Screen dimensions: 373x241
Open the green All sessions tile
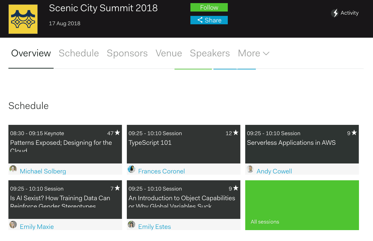pyautogui.click(x=302, y=205)
